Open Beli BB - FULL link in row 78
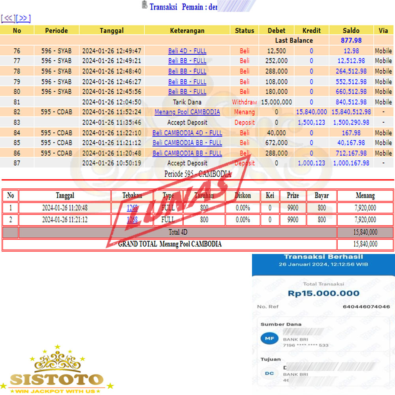Viewport: 395px width, 395px height. (187, 71)
